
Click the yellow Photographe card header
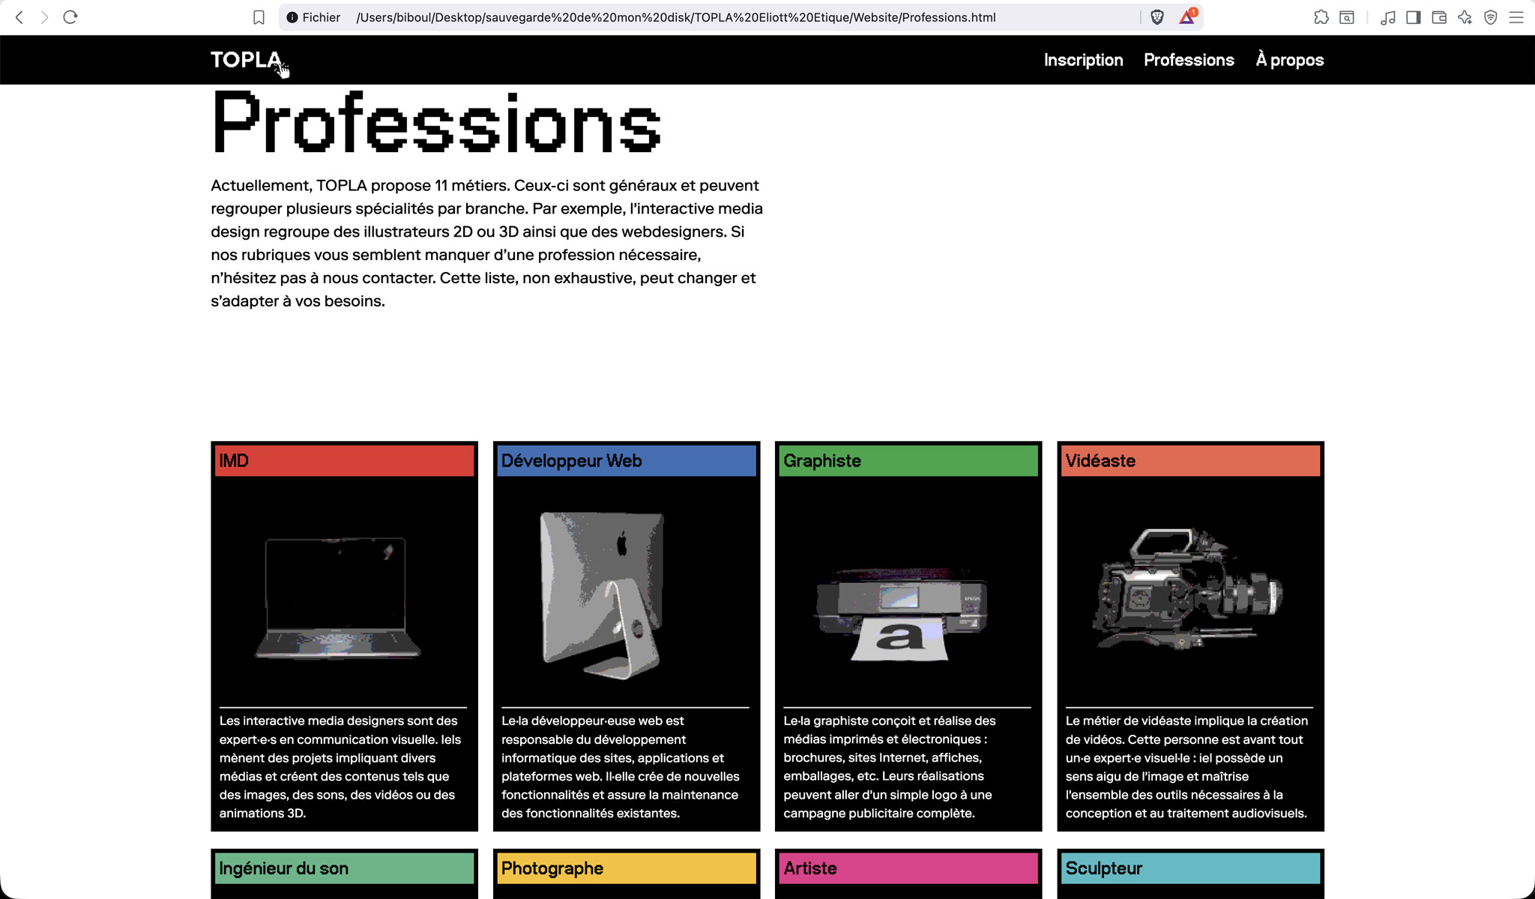(627, 868)
